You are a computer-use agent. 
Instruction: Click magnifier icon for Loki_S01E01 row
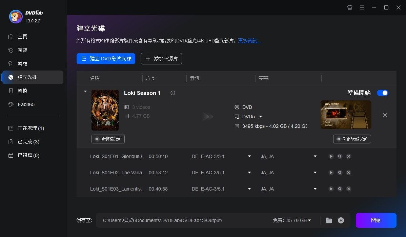click(x=340, y=156)
